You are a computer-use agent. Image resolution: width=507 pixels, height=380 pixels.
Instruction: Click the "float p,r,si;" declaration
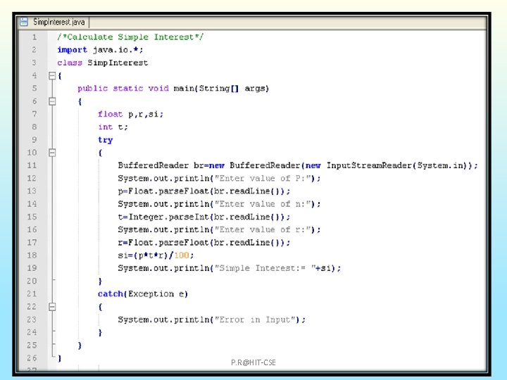coord(131,115)
